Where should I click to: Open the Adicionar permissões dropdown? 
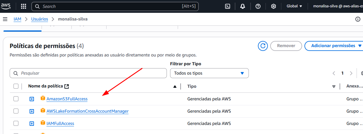[x=334, y=46]
